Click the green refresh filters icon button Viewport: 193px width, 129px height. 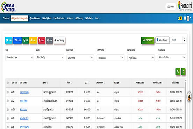[x=183, y=72]
